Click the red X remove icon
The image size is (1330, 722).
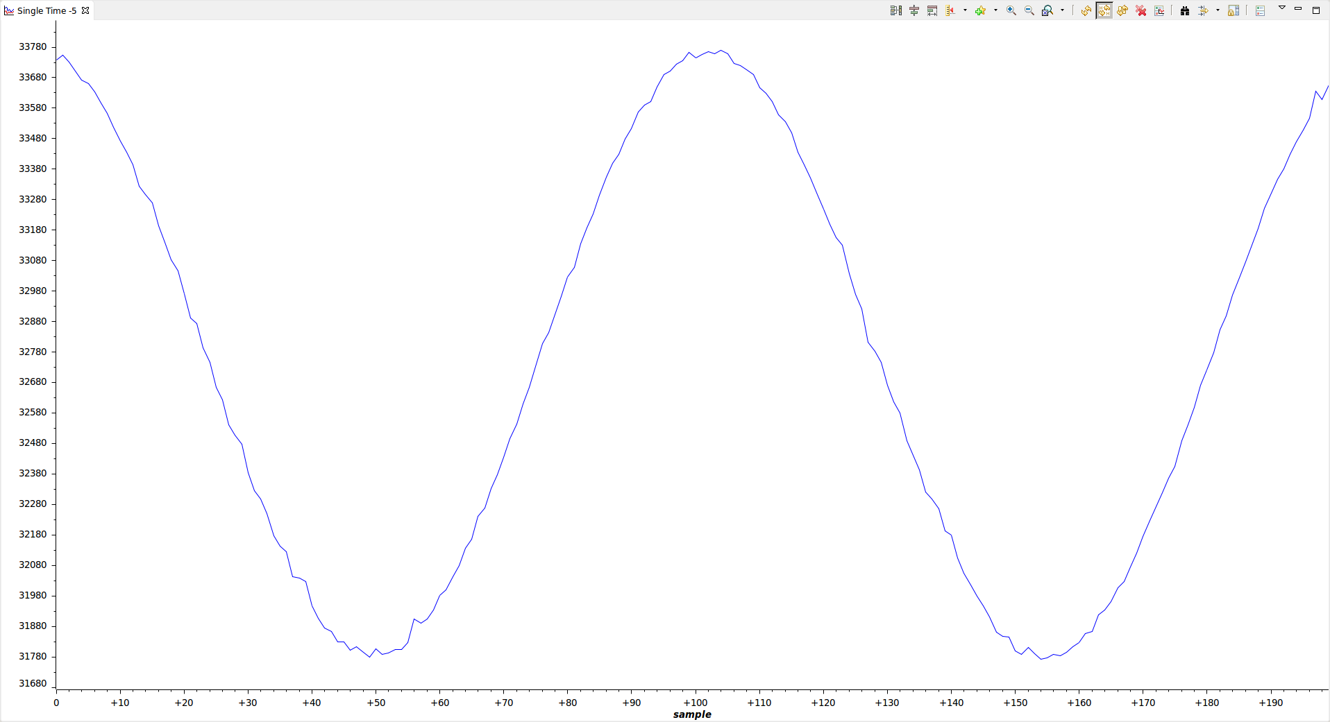point(1141,10)
